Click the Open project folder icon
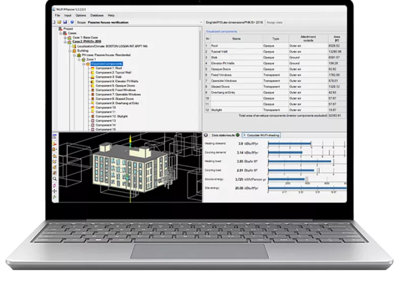Screen dimensions: 399x291 [x=59, y=22]
